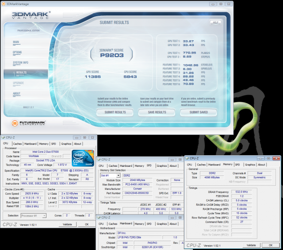Open CPU tab in CPU-Z SPD window
Screen dimensions: 283x250
pyautogui.click(x=101, y=166)
